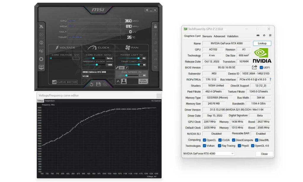Click the fan speed slider handle
Viewport: 303px width, 182px height.
click(x=126, y=75)
